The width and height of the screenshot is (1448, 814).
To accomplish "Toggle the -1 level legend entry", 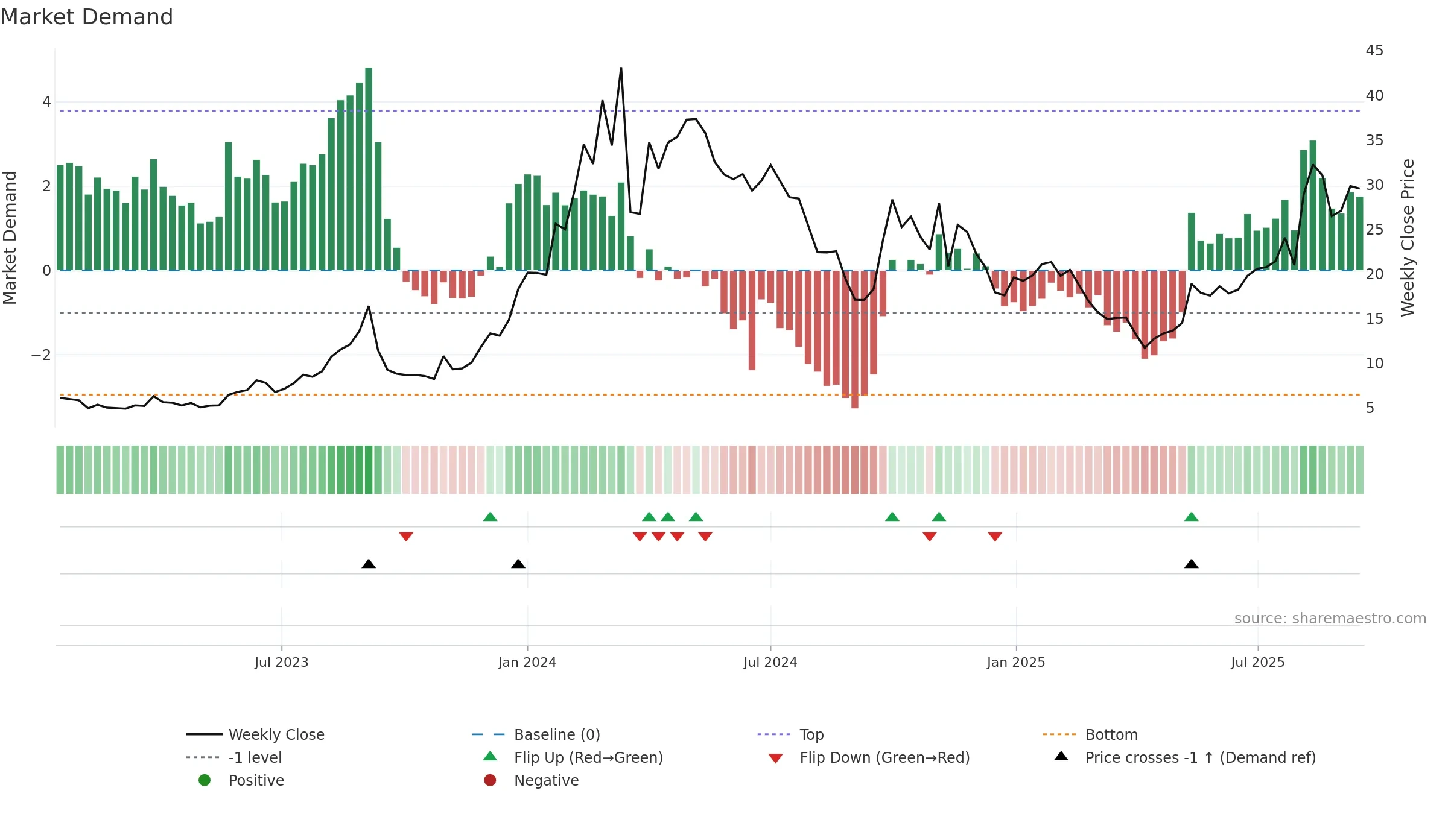I will pos(234,757).
